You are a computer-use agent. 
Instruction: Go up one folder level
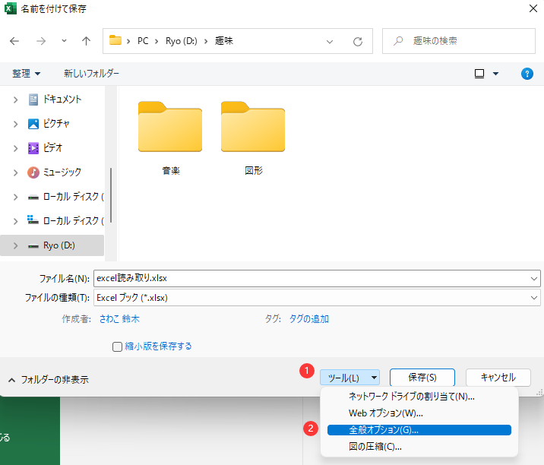tap(86, 41)
